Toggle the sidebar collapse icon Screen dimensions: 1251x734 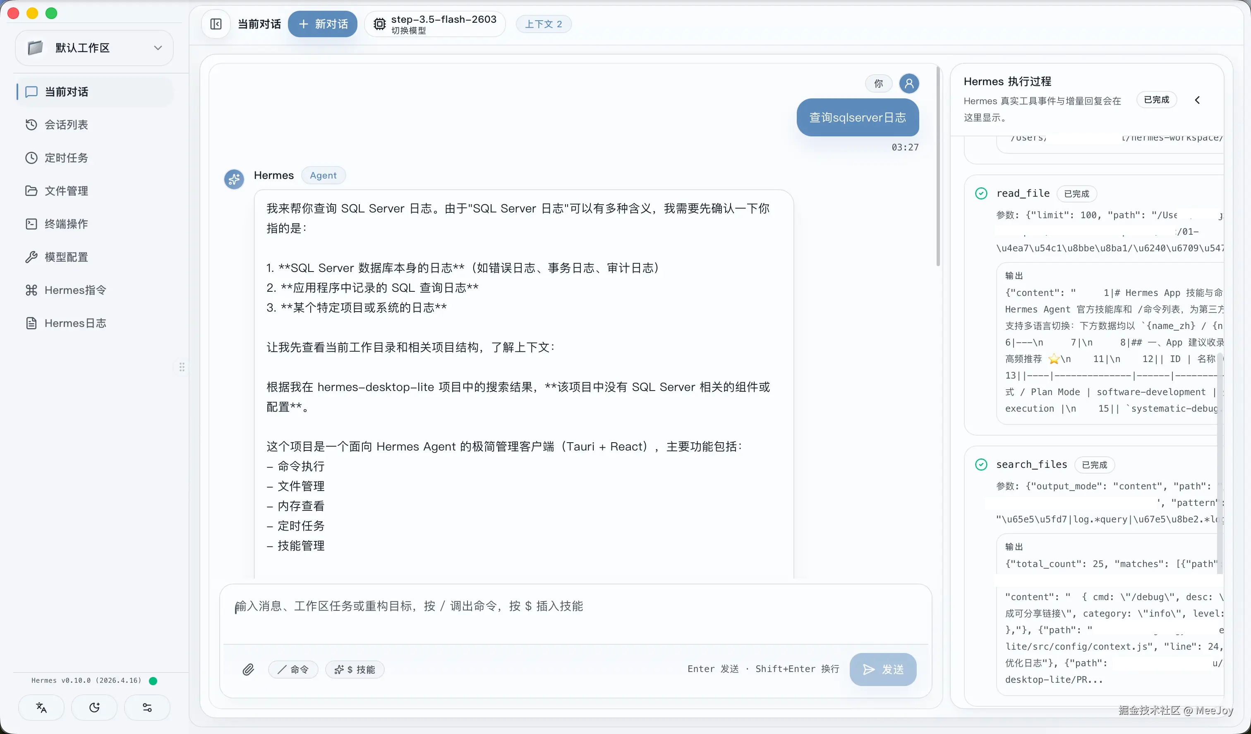coord(216,24)
